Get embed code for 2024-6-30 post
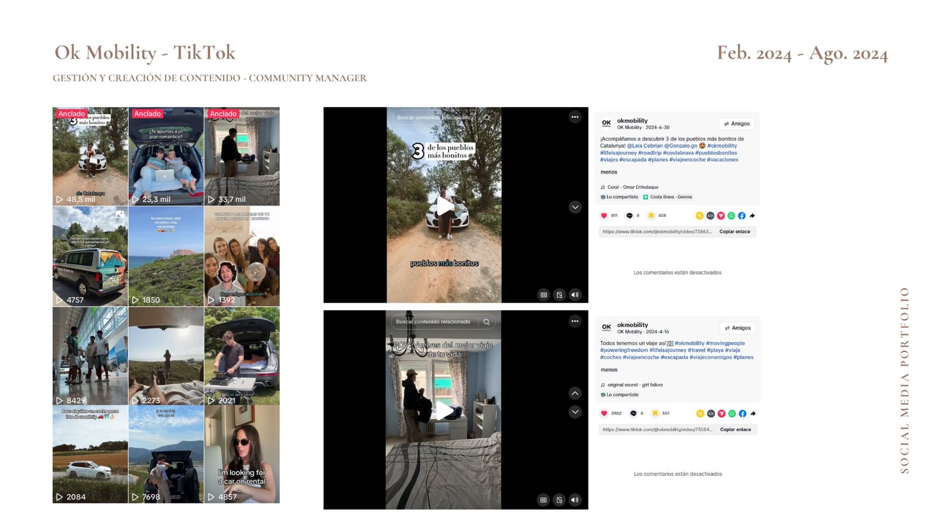 710,215
